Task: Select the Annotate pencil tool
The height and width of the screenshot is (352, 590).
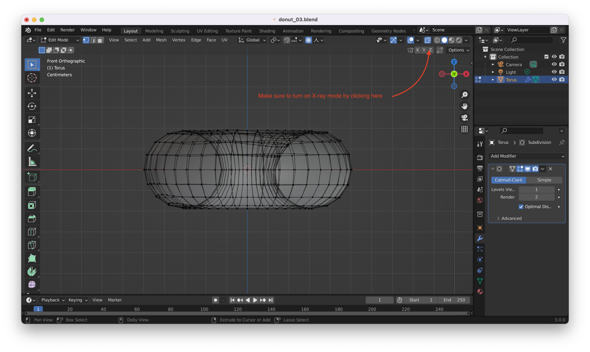Action: [x=32, y=148]
